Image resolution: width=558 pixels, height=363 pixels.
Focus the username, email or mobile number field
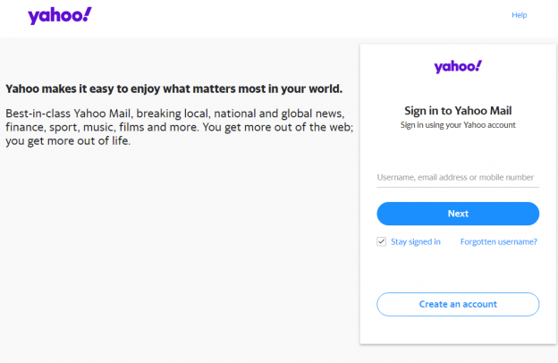(458, 177)
